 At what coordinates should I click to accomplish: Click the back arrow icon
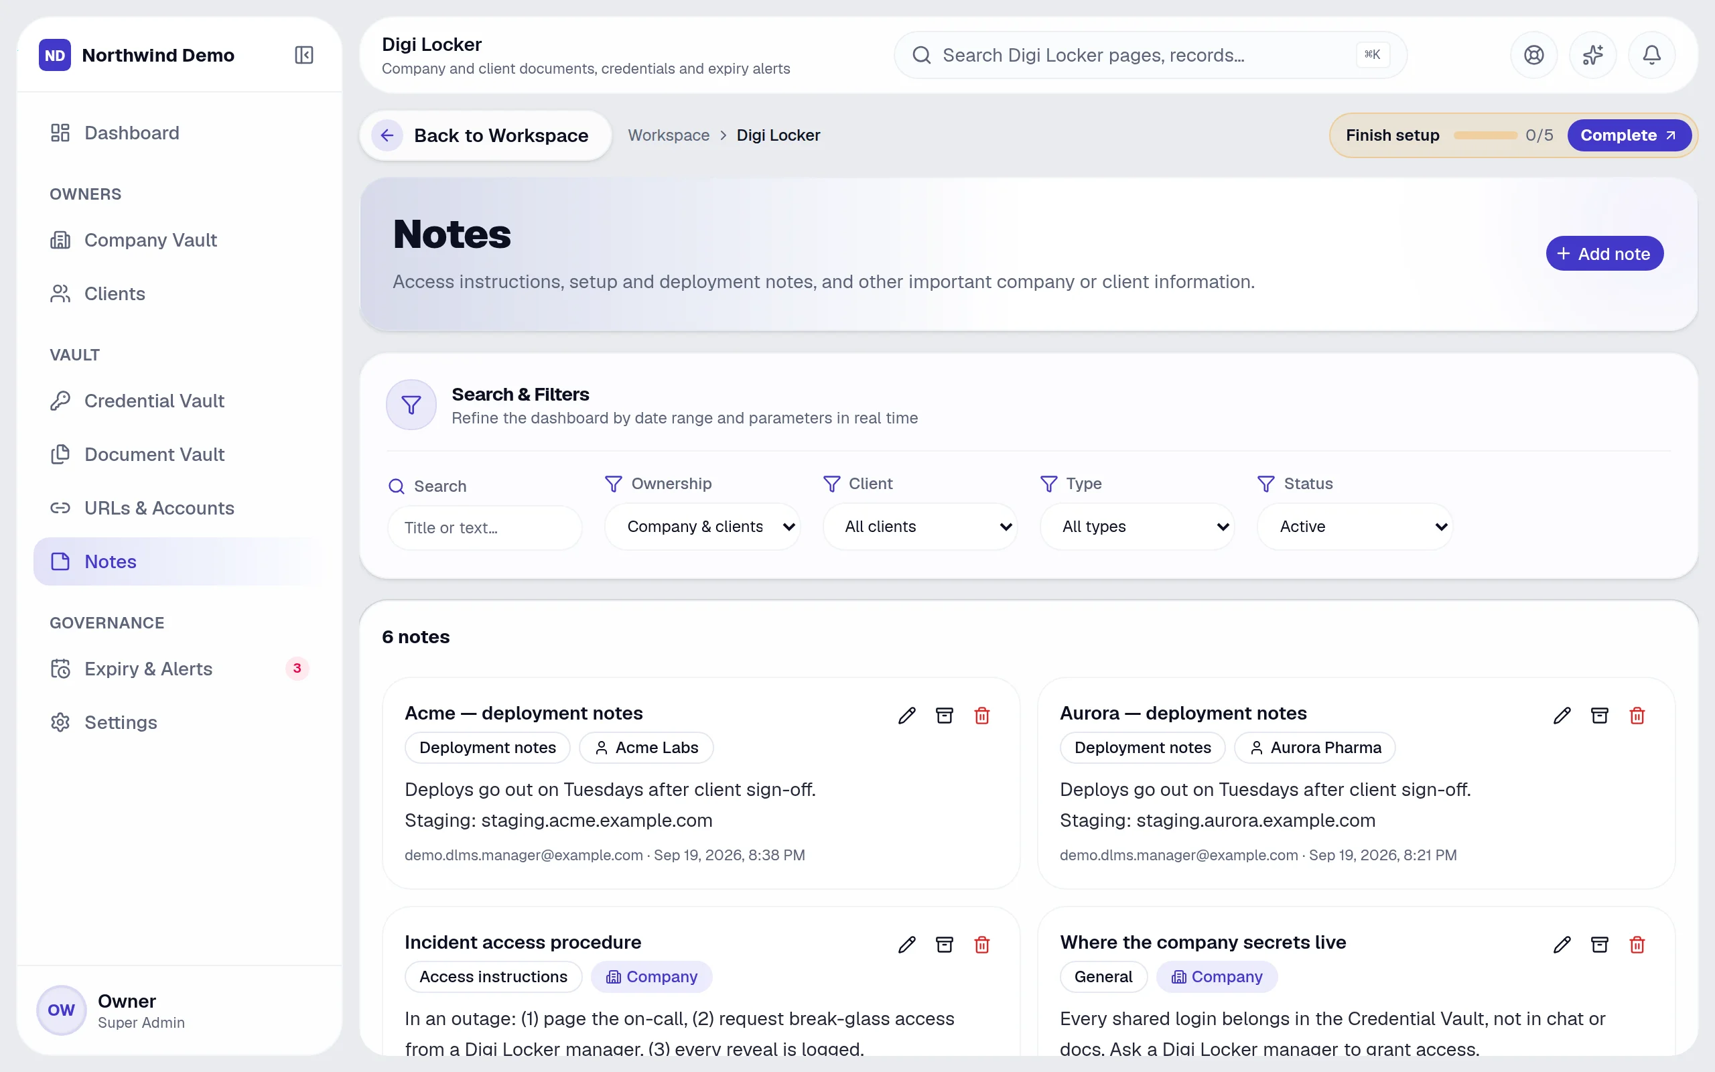(x=387, y=135)
